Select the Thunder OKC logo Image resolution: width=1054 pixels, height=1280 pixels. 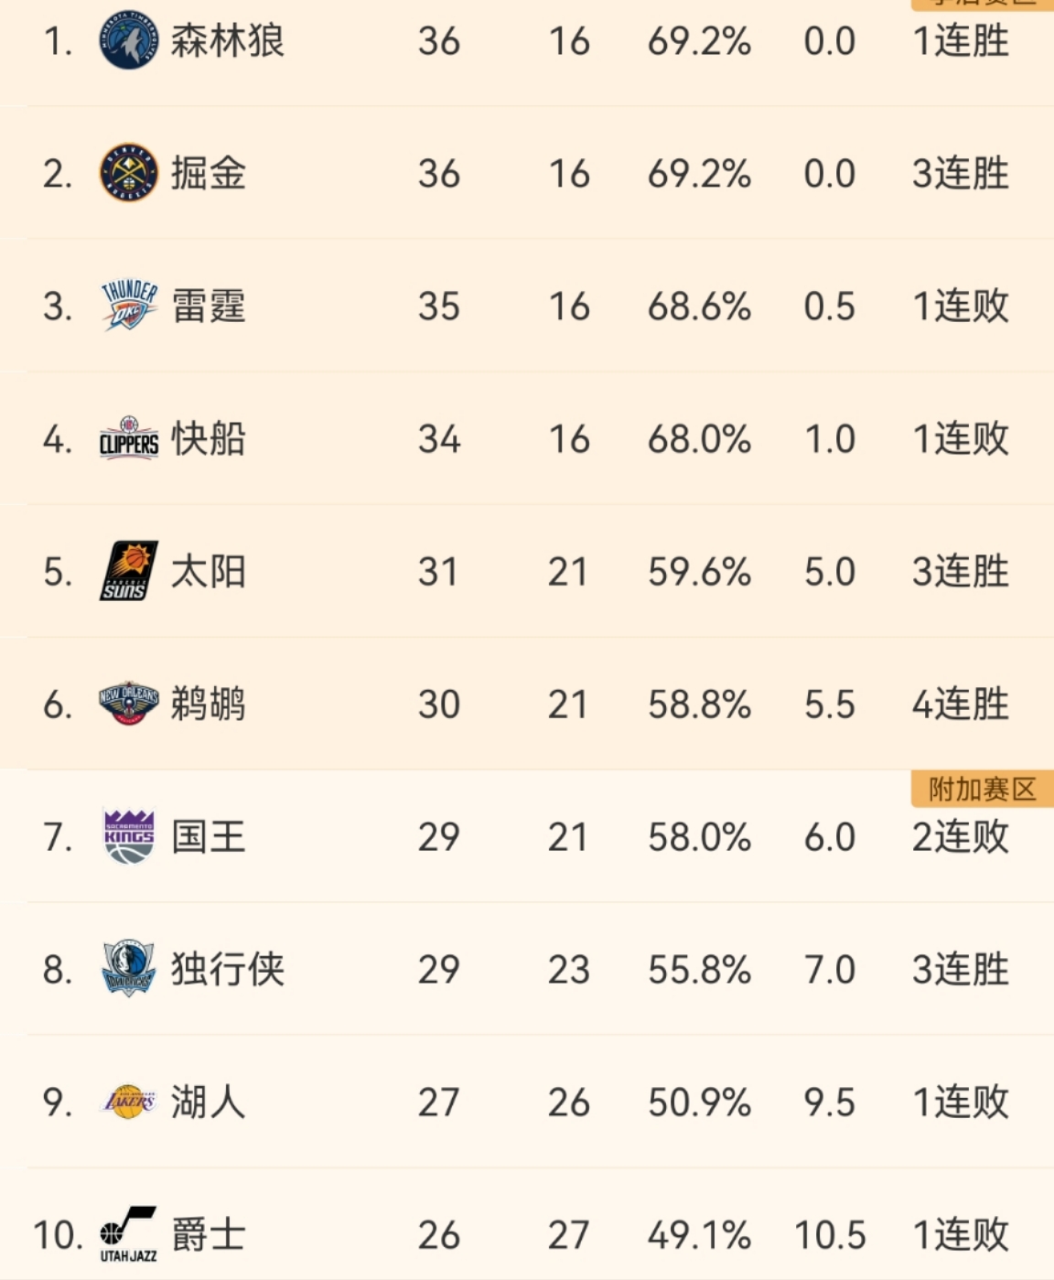point(128,306)
